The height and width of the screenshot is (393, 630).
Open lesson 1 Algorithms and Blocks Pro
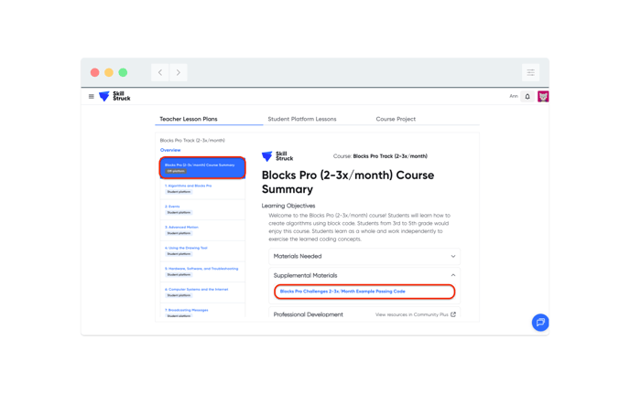[x=189, y=186]
